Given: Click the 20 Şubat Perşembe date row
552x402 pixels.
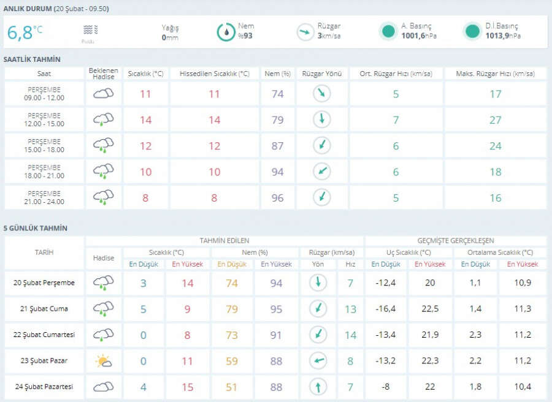Looking at the screenshot, I should point(44,283).
